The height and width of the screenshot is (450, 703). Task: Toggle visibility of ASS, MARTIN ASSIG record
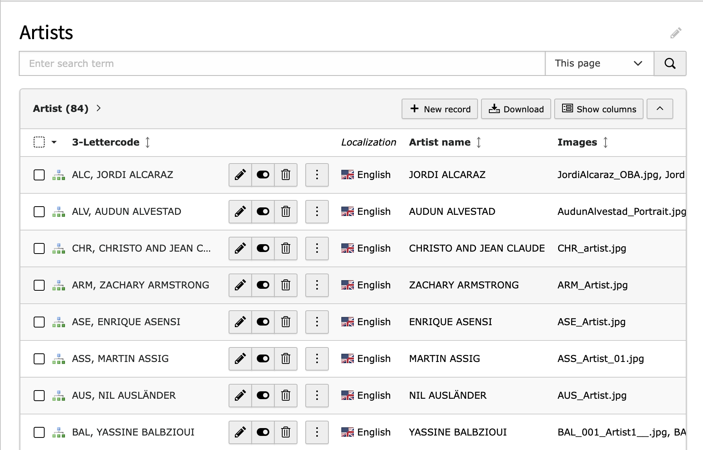[263, 358]
